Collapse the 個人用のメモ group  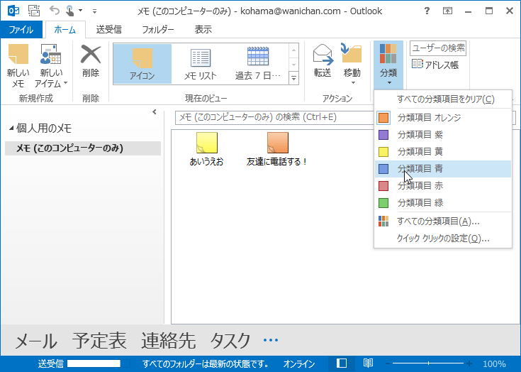11,128
